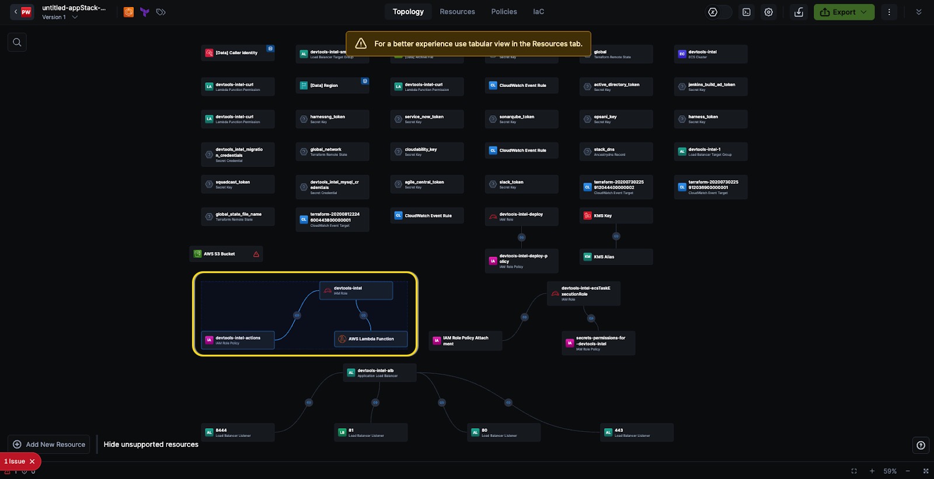Image resolution: width=934 pixels, height=479 pixels.
Task: Click the orange AWS provider icon
Action: (x=128, y=12)
